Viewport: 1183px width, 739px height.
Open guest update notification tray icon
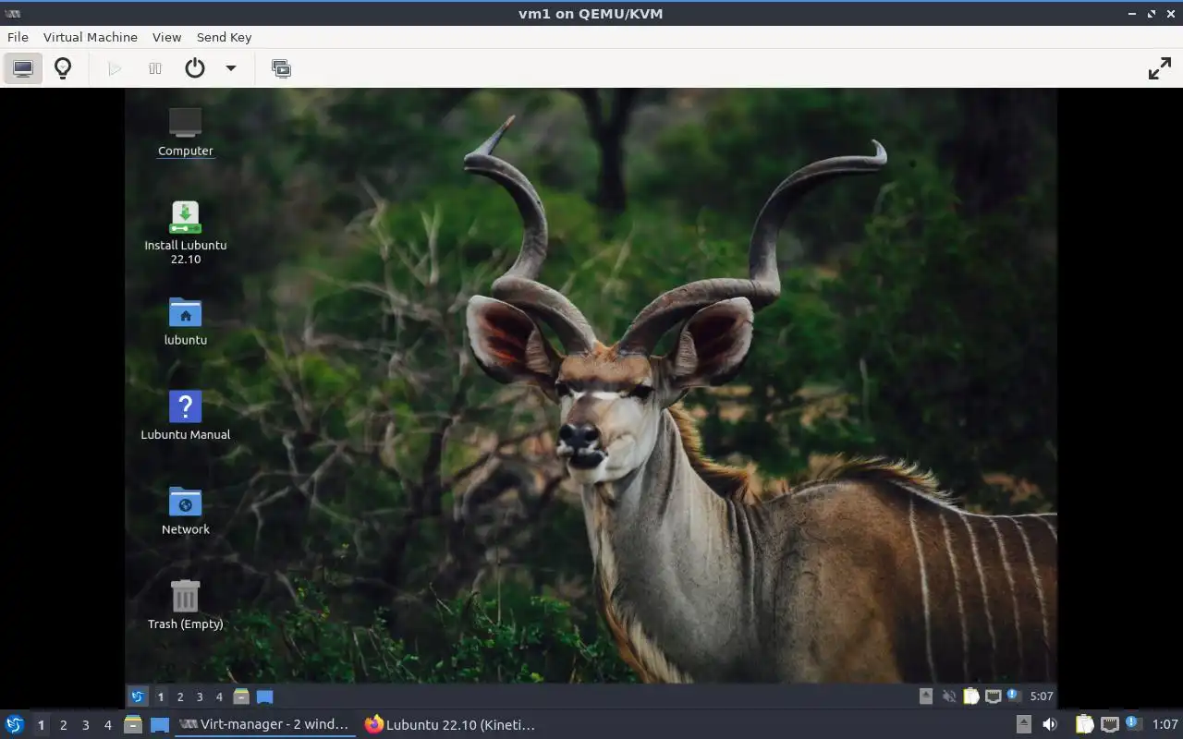1014,696
